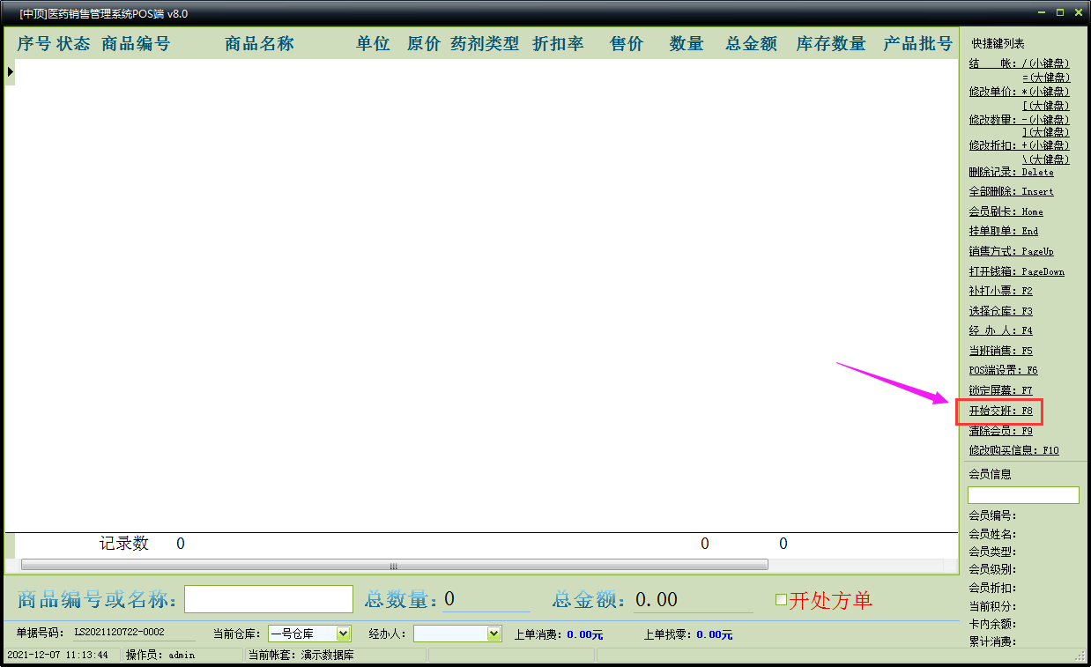Click the 库存数量 column header

tap(831, 44)
